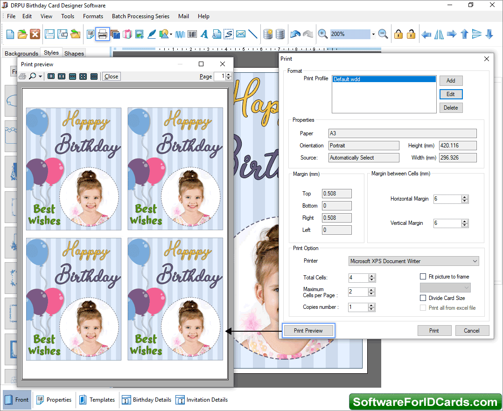Select the text A tool icon

(204, 34)
